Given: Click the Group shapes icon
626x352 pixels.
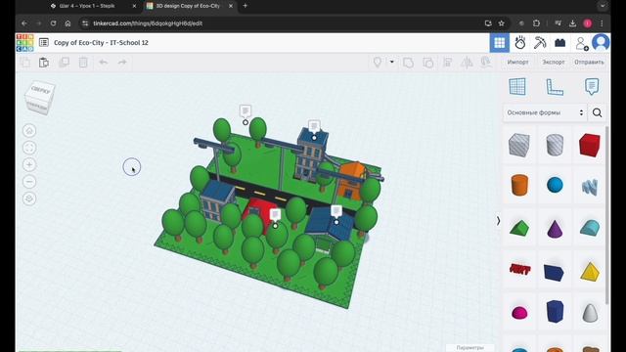Looking at the screenshot, I should 408,63.
